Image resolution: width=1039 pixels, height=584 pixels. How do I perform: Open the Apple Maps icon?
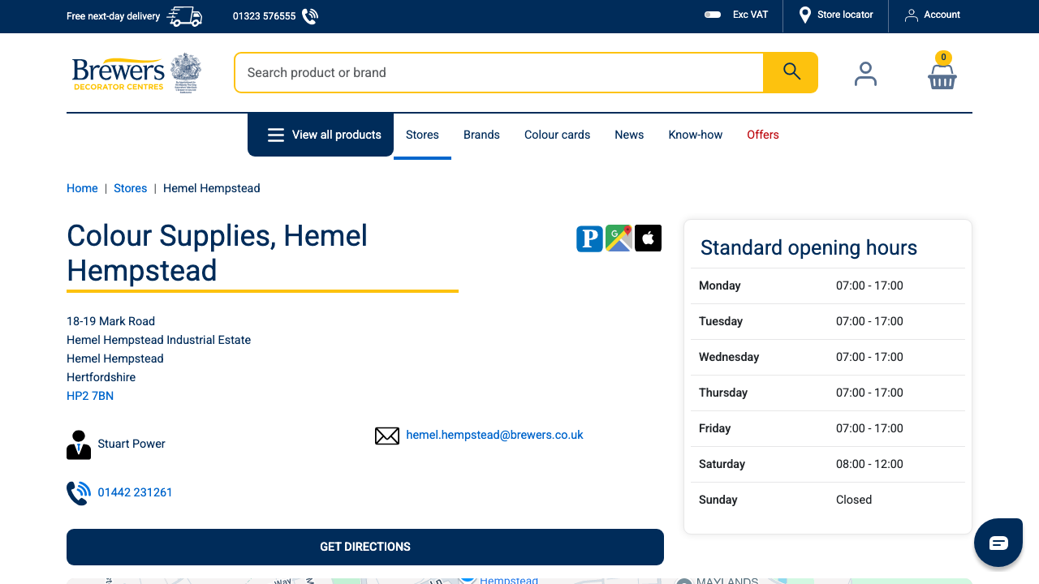click(x=649, y=238)
